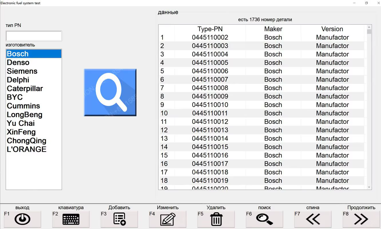
Task: Select part number 0445110004
Action: tap(210, 54)
